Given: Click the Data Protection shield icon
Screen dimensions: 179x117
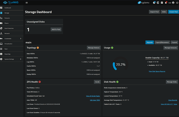Looking at the screenshot, I should [1, 28].
